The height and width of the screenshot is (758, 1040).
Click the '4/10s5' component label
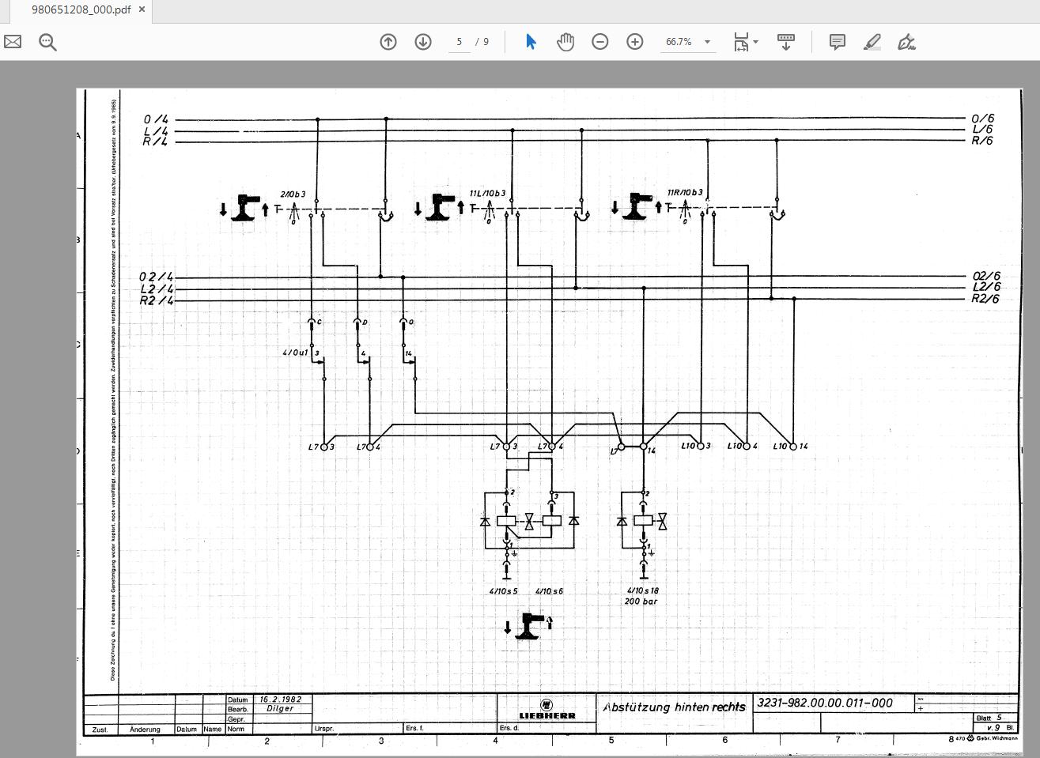click(504, 591)
